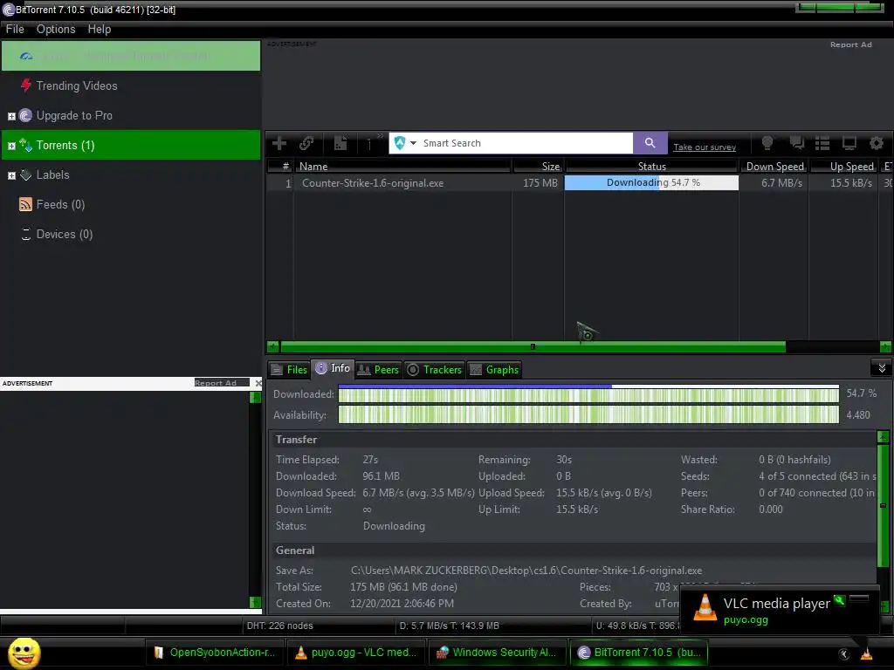
Task: Select Upgrade to Pro in sidebar
Action: point(74,116)
